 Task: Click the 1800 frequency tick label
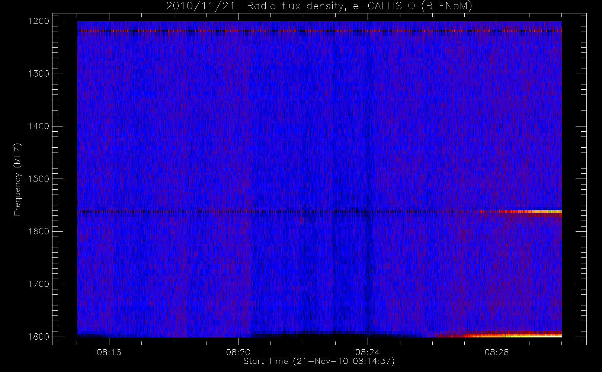pyautogui.click(x=39, y=336)
